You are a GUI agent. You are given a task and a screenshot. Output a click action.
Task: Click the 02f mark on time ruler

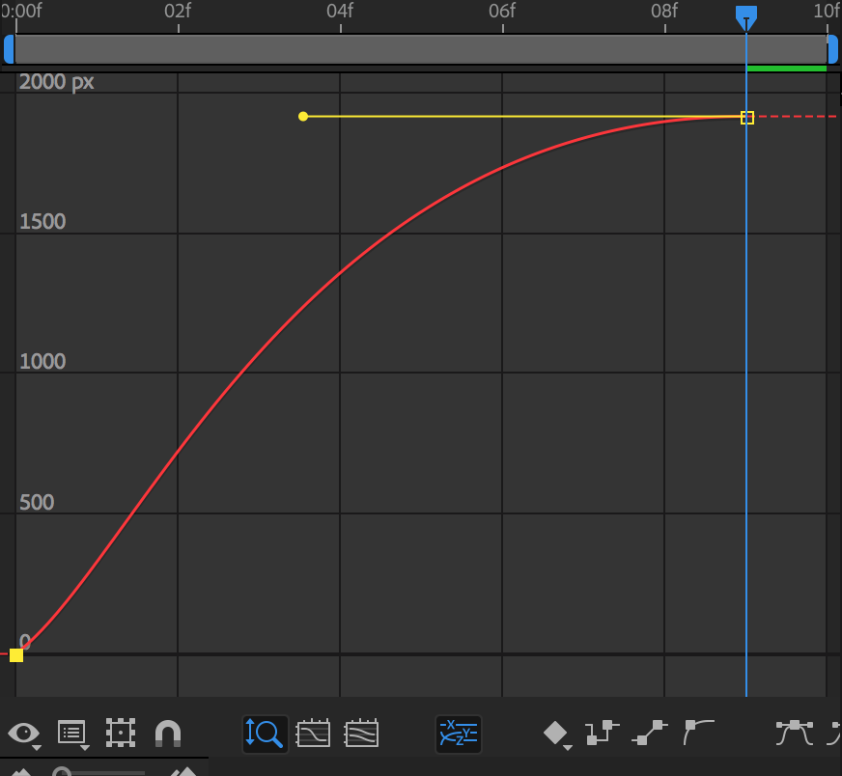(x=178, y=11)
